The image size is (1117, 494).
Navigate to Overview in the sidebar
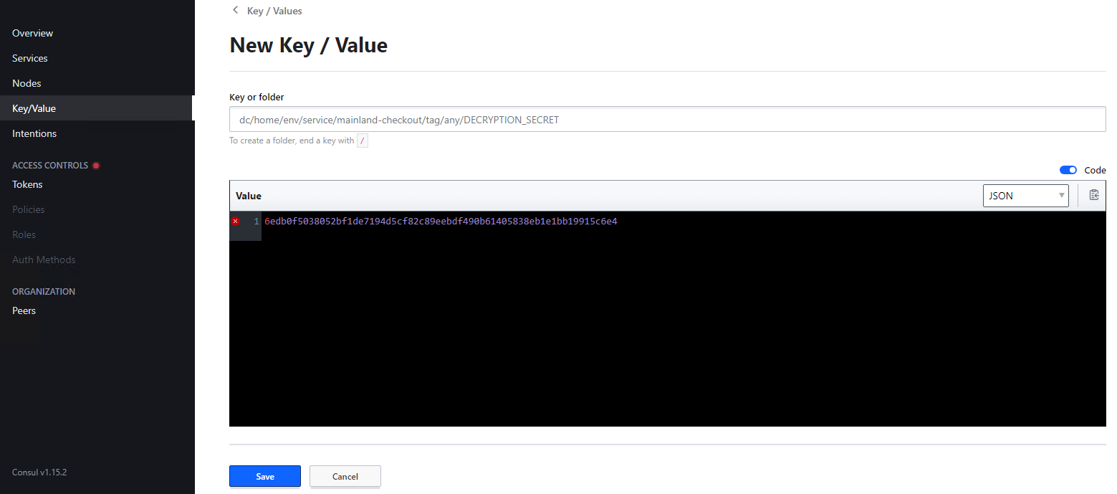[x=32, y=32]
